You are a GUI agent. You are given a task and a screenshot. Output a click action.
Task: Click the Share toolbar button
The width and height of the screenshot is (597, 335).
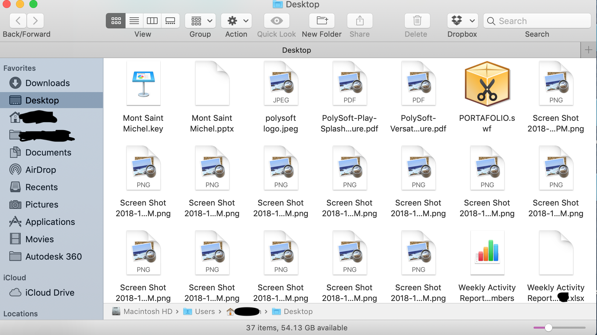360,21
